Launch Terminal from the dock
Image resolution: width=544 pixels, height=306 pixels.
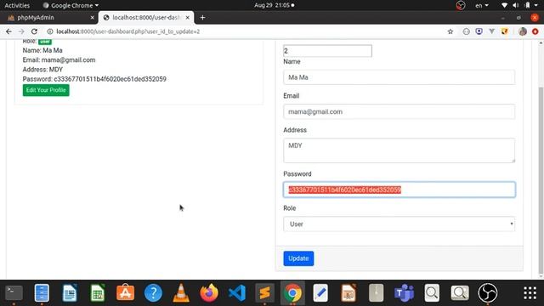pos(14,293)
